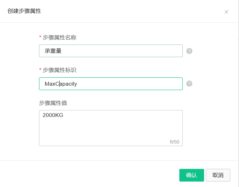Open help icon beside 步骤属性标识 field

click(189, 83)
